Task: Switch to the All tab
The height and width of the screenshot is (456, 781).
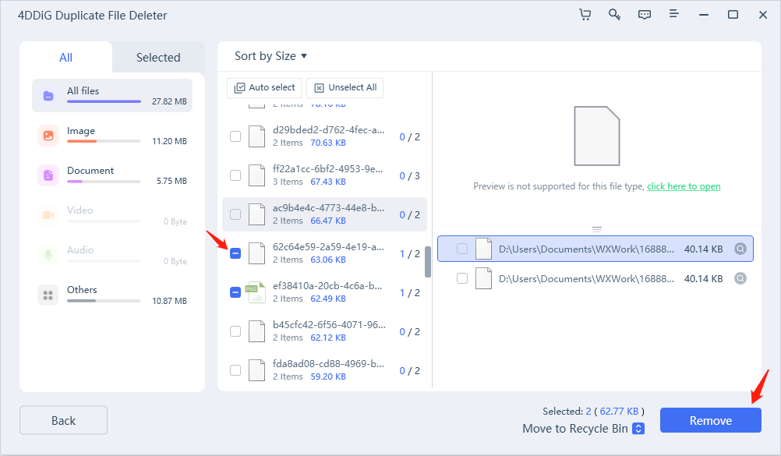Action: click(66, 58)
